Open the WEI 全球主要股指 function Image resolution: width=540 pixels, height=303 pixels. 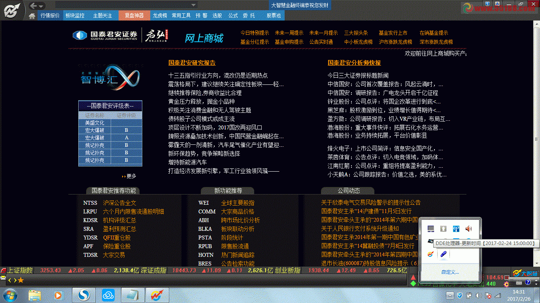(227, 203)
